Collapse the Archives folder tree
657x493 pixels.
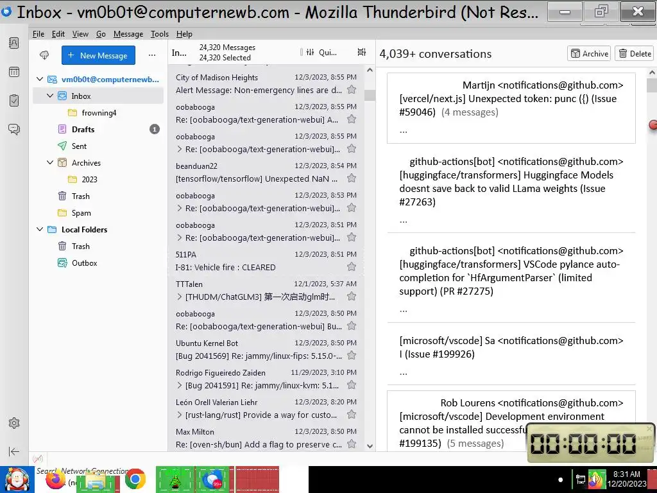pyautogui.click(x=50, y=162)
